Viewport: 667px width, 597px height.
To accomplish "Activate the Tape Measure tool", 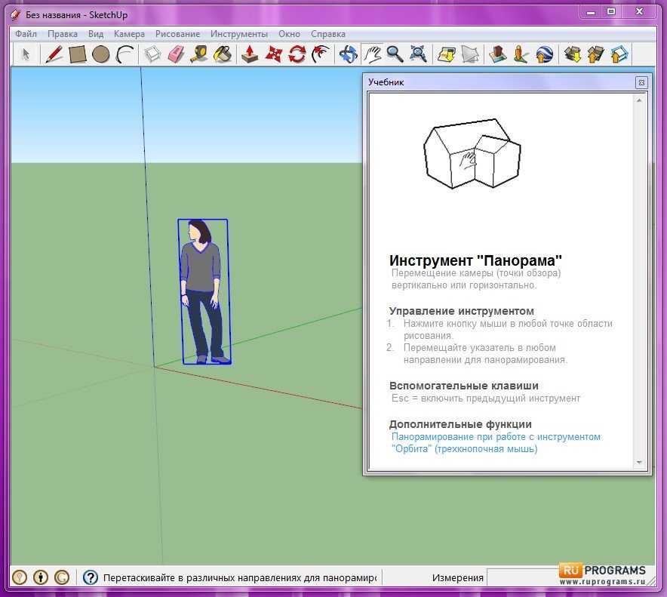I will pos(198,54).
